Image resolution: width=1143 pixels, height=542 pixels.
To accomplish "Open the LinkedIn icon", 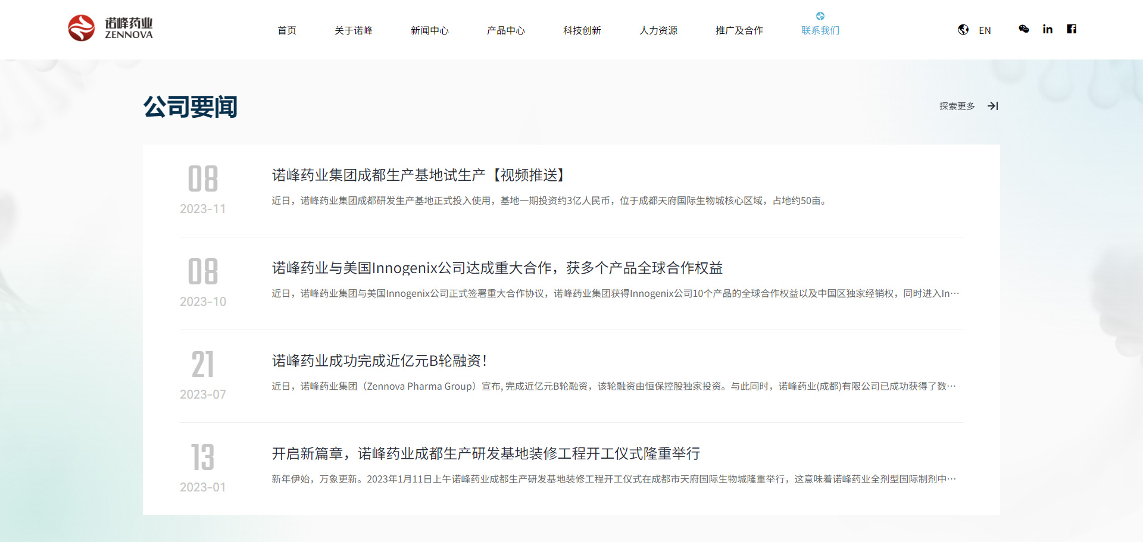I will [1047, 29].
